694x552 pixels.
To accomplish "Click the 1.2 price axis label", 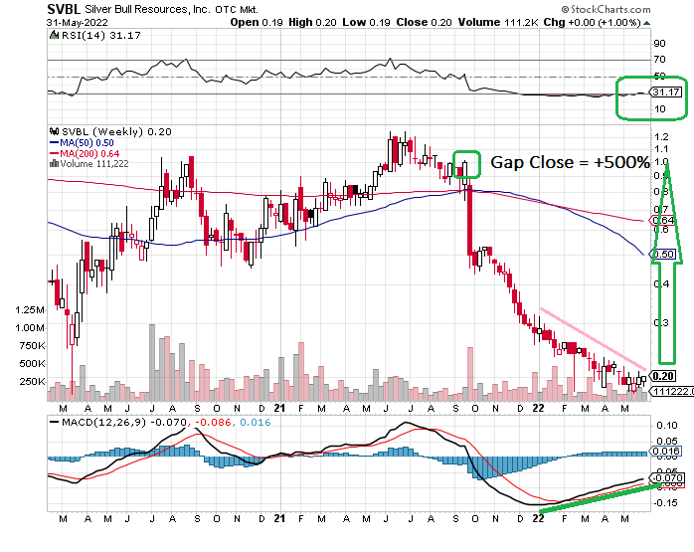I will pos(662,137).
